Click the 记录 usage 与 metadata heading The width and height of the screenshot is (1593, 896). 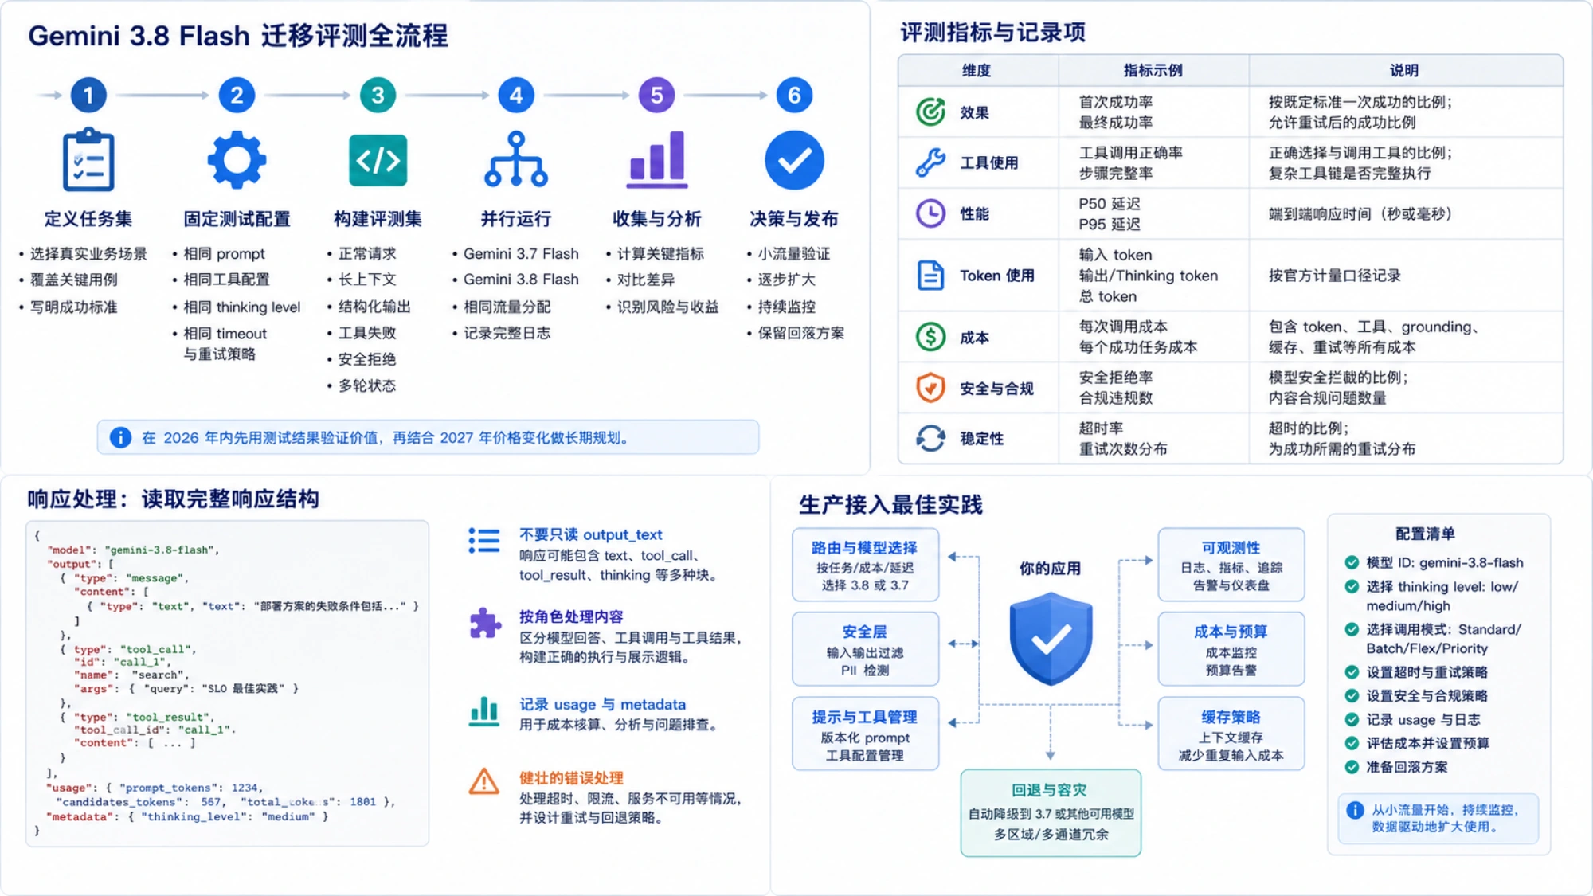tap(603, 704)
